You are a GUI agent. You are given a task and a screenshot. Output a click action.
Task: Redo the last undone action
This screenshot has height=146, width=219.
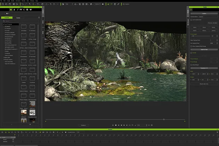pyautogui.click(x=26, y=4)
